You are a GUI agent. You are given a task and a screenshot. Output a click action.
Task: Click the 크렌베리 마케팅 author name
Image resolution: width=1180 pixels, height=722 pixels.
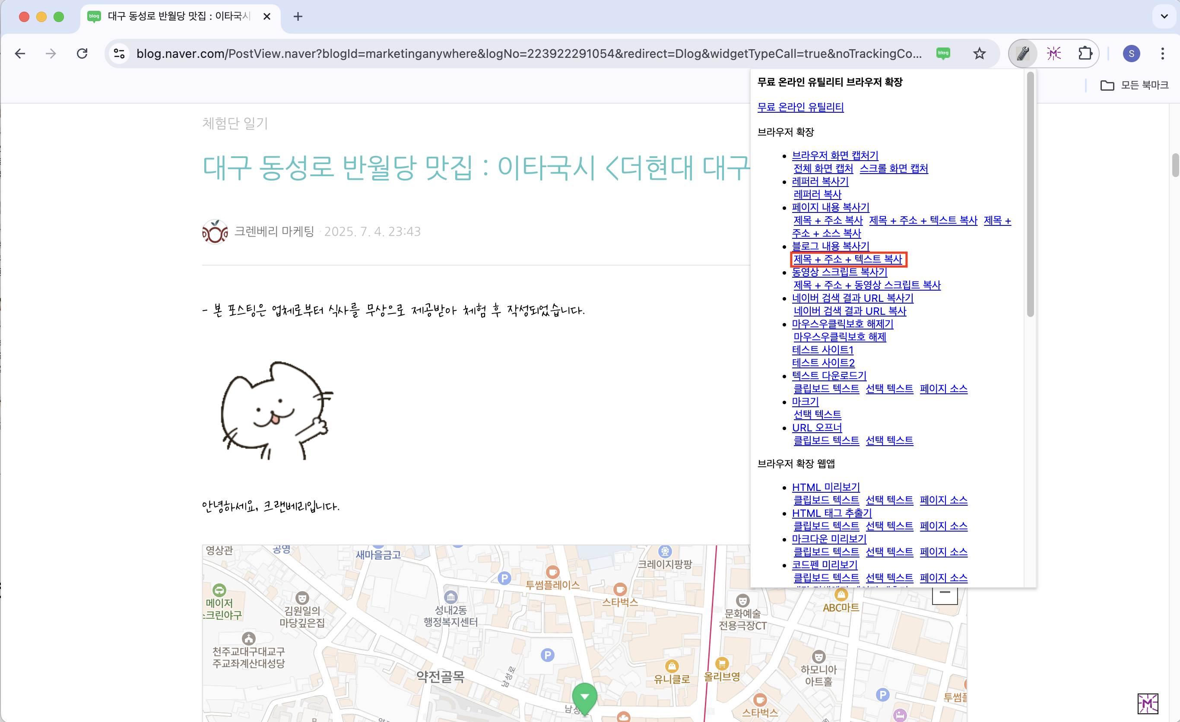click(274, 232)
